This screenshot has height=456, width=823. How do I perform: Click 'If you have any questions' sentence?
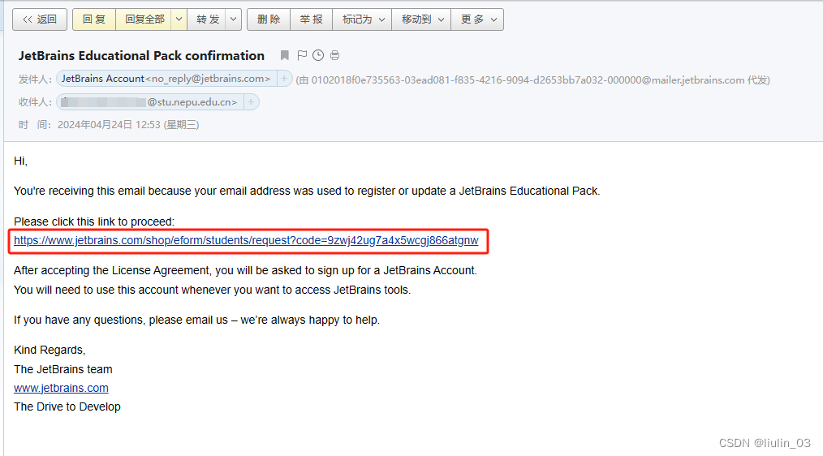197,320
